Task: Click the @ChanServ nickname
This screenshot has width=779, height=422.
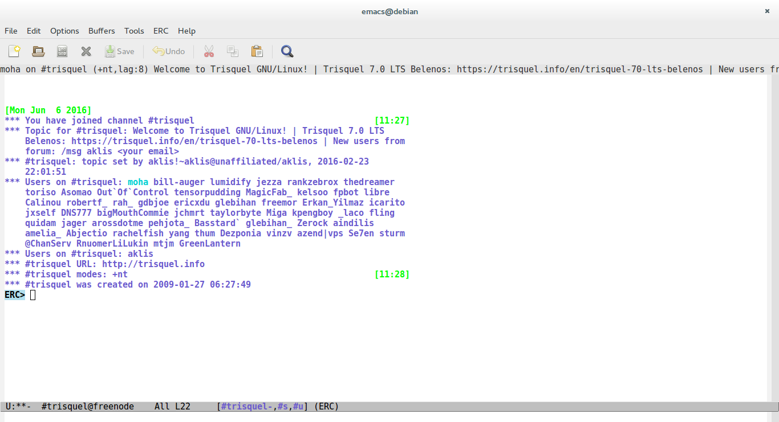Action: click(x=48, y=244)
